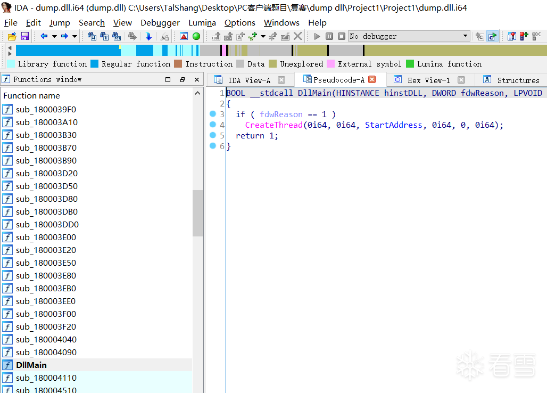Switch to the Hex View-1 tab
547x393 pixels.
(429, 80)
